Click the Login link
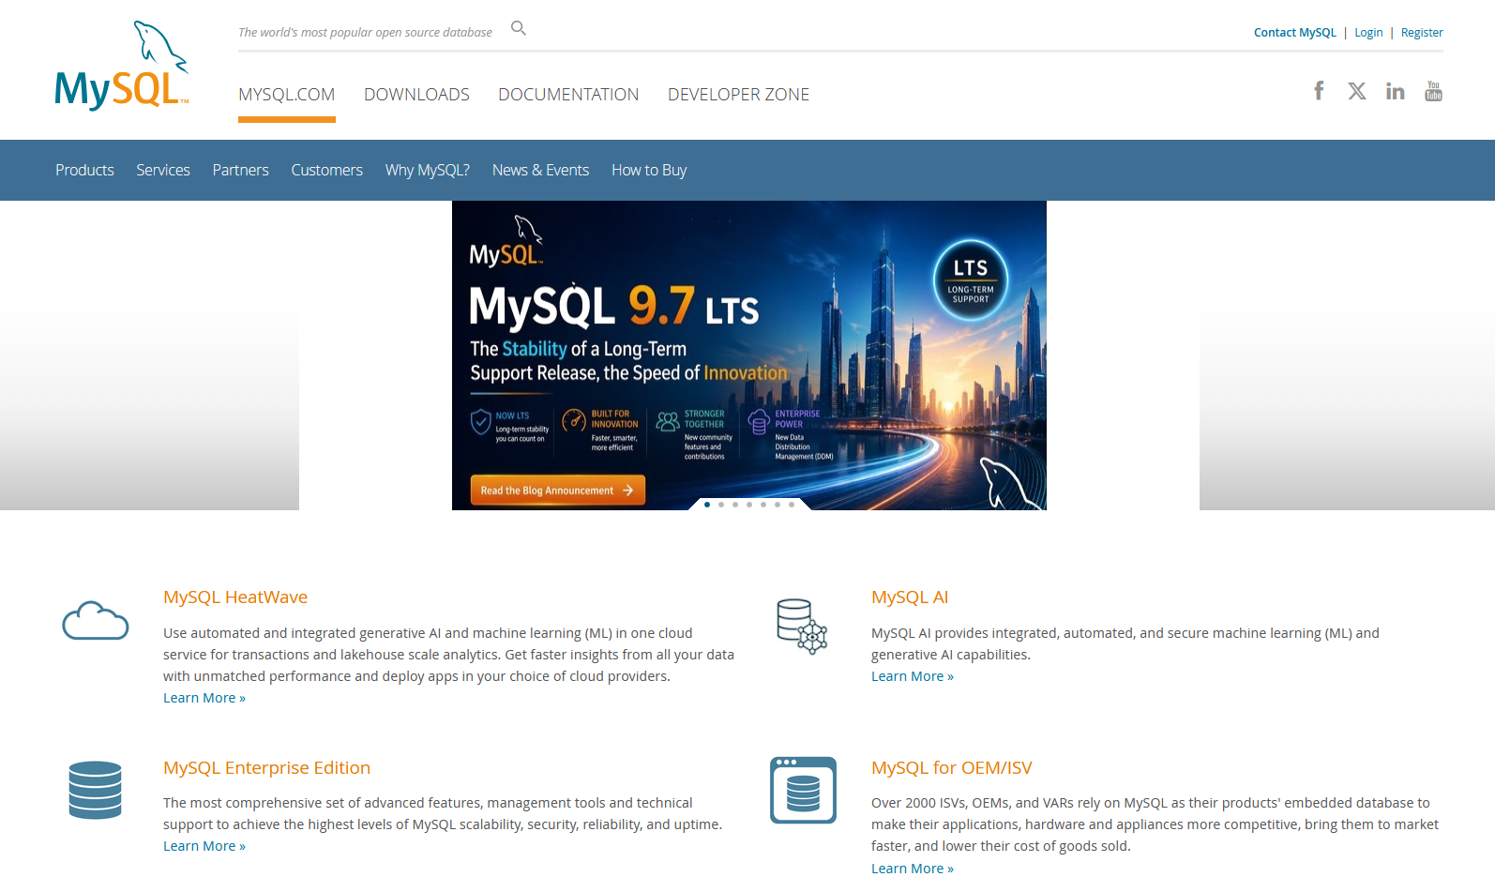The height and width of the screenshot is (877, 1495). pyautogui.click(x=1368, y=33)
